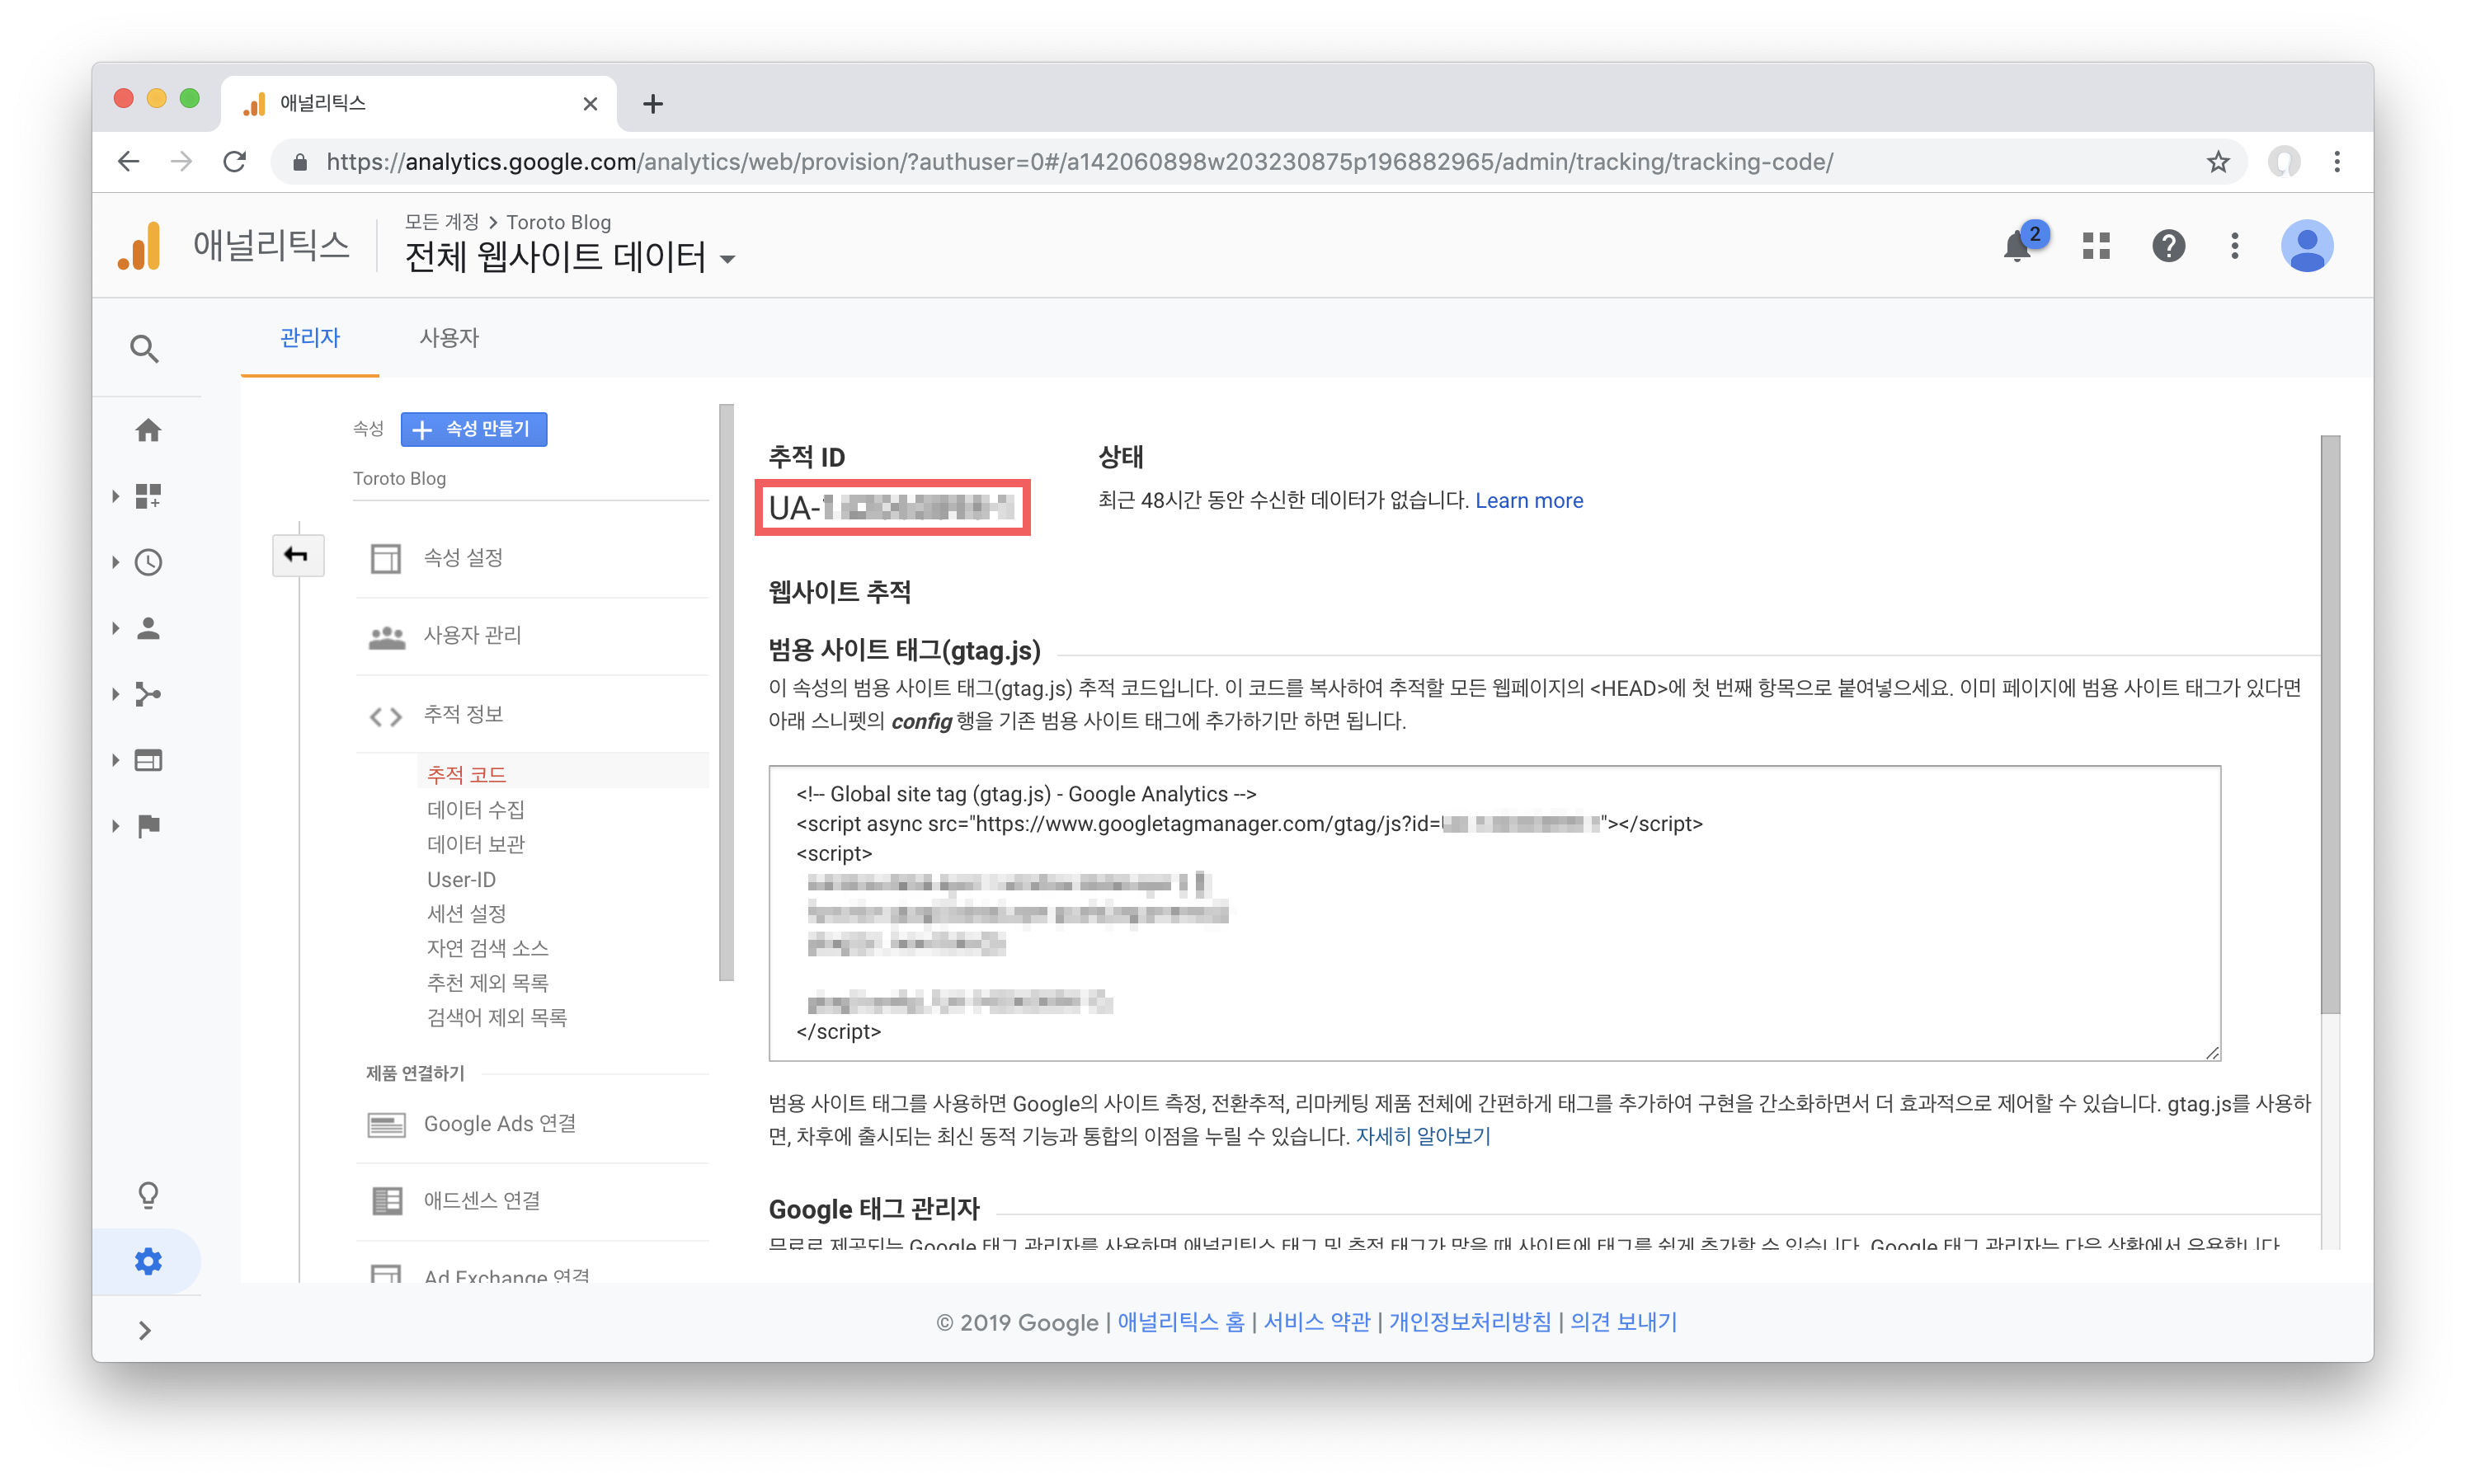
Task: Click 모든 계정 breadcrumb
Action: pos(441,222)
